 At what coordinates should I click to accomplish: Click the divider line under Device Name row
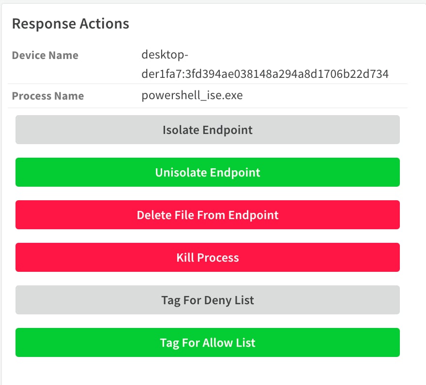[208, 84]
